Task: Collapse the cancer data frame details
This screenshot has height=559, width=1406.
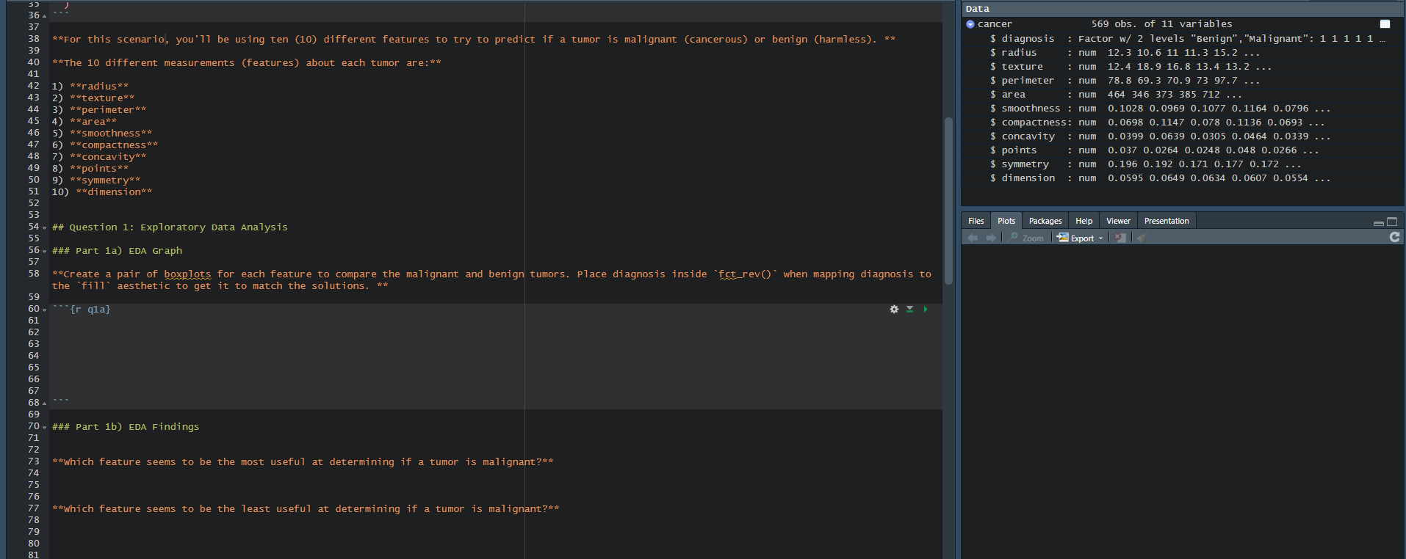Action: pyautogui.click(x=970, y=24)
